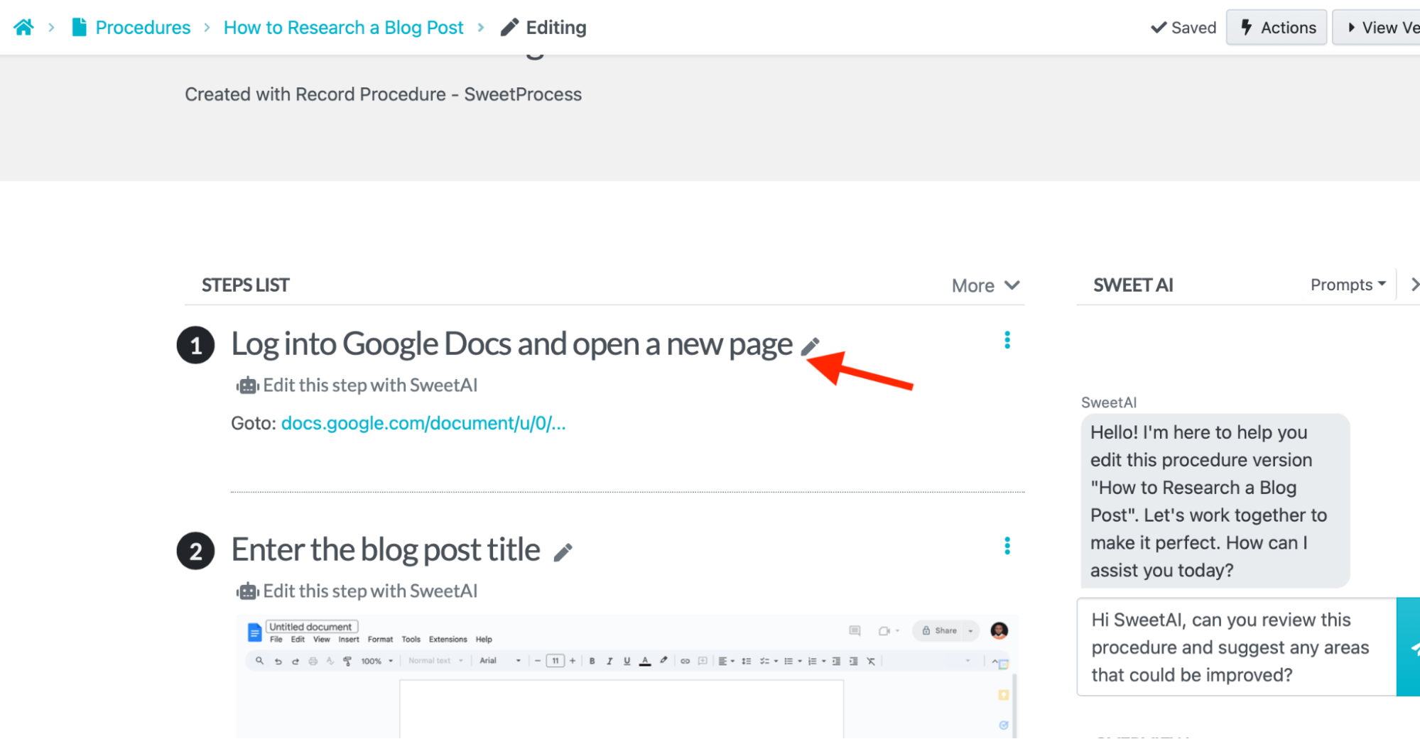Go to 'How to Research a Blog Post'

tap(343, 28)
